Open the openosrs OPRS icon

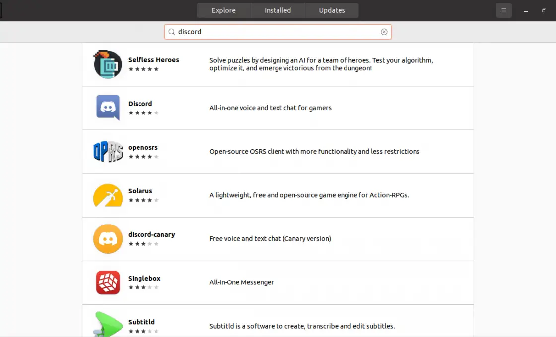click(108, 152)
